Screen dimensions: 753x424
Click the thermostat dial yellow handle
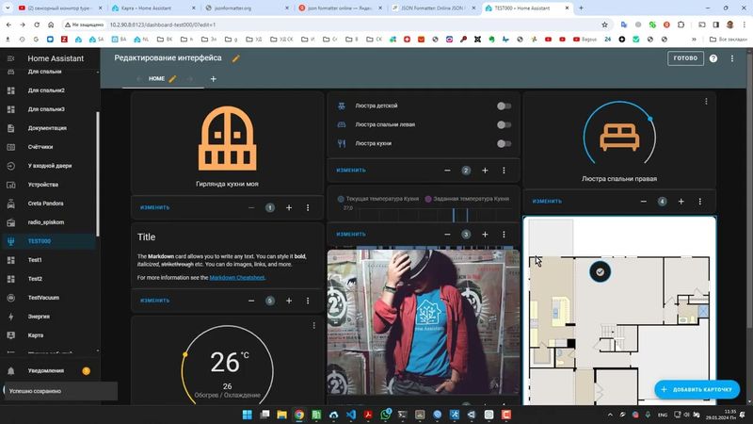pos(185,354)
